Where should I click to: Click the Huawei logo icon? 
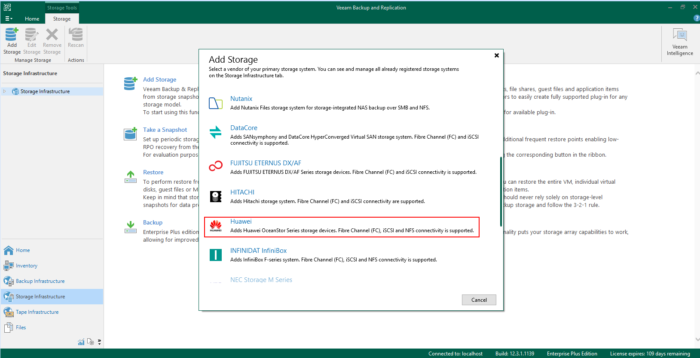click(216, 226)
